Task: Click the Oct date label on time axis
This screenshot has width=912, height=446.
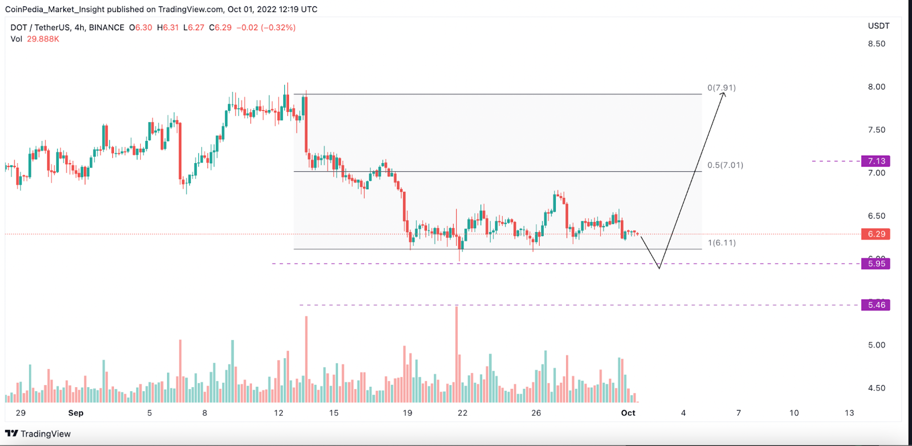Action: coord(628,413)
